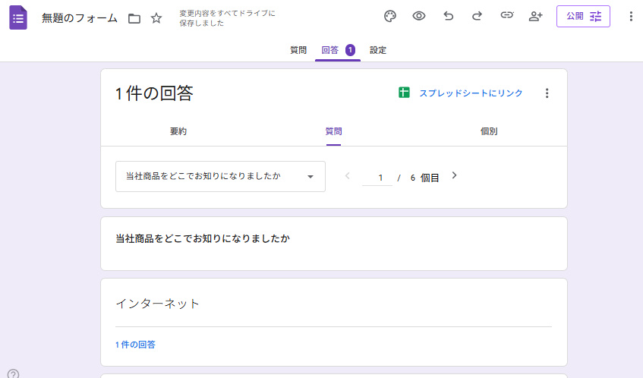The image size is (643, 378).
Task: Click the 公開 publish button
Action: pos(583,16)
